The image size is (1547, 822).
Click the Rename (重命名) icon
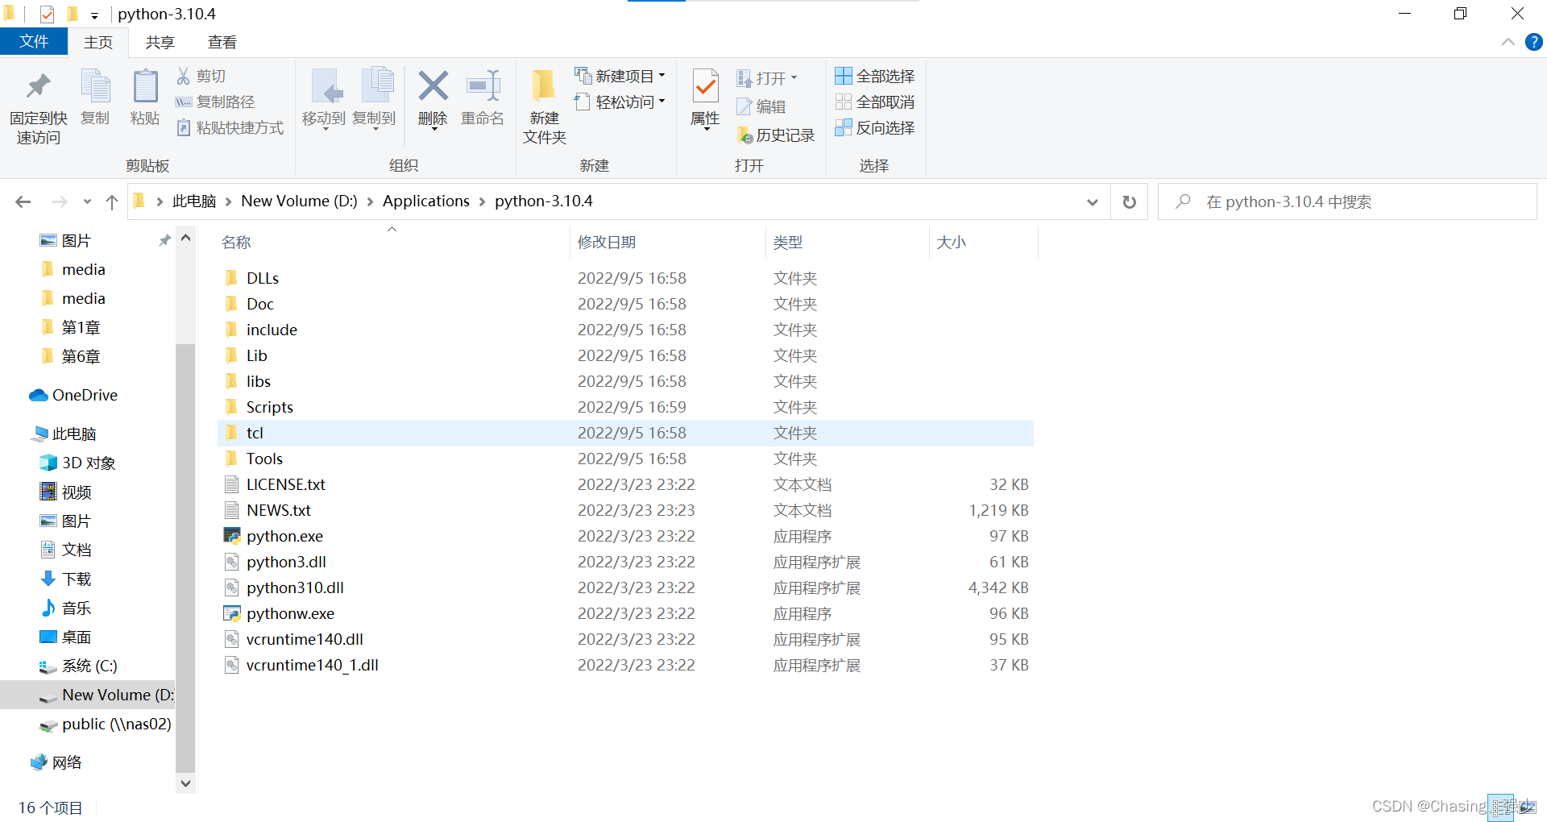coord(483,85)
